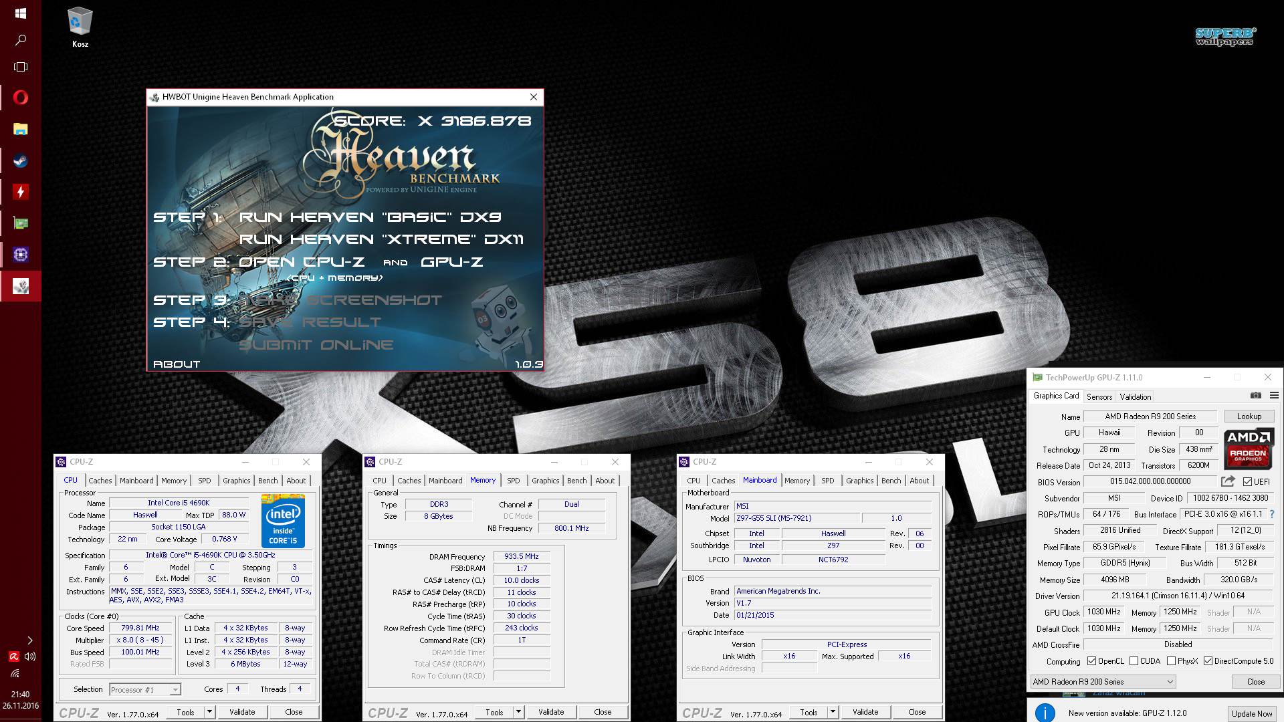Click the BIOS share/export icon in GPU-Z
Image resolution: width=1284 pixels, height=722 pixels.
click(1227, 481)
